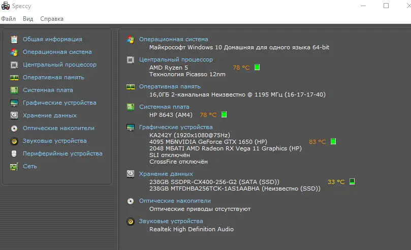Screen dimensions: 411x250
Task: Click the green CPU temperature indicator square
Action: click(257, 68)
